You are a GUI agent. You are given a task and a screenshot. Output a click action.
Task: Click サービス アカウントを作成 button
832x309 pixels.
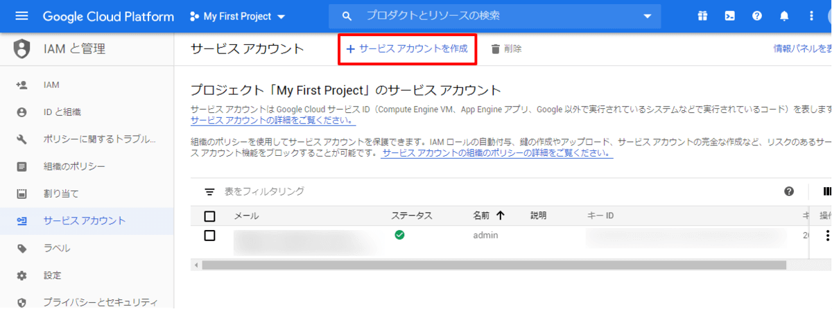pyautogui.click(x=407, y=48)
